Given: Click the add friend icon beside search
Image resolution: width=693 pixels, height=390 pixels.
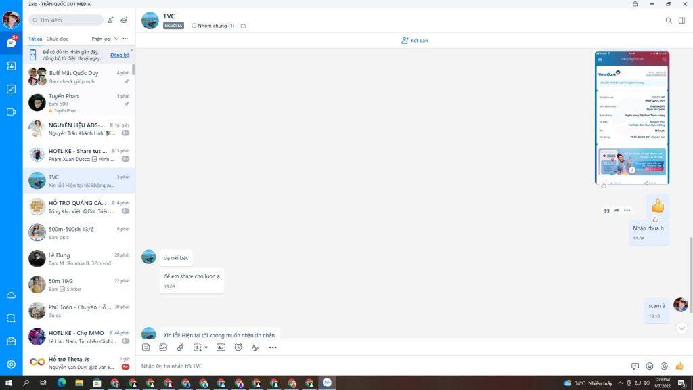Looking at the screenshot, I should (x=111, y=20).
